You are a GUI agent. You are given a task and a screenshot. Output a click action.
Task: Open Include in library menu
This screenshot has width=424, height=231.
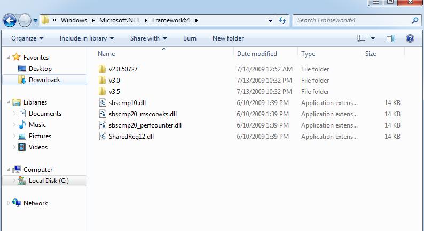(87, 38)
